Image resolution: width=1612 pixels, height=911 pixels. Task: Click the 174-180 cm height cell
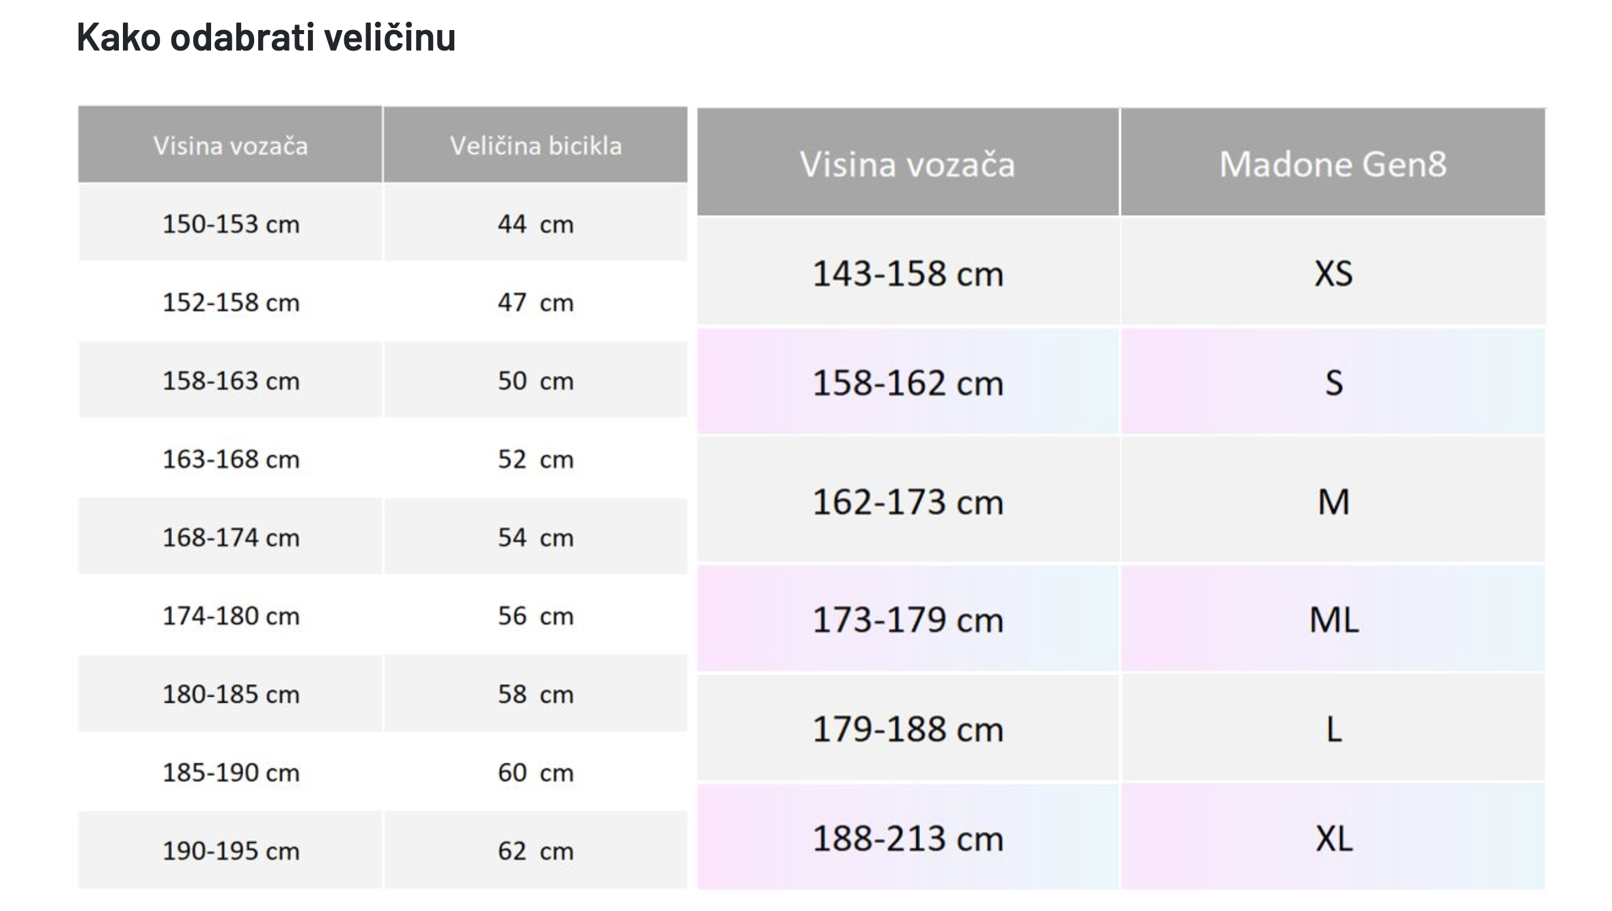230,615
